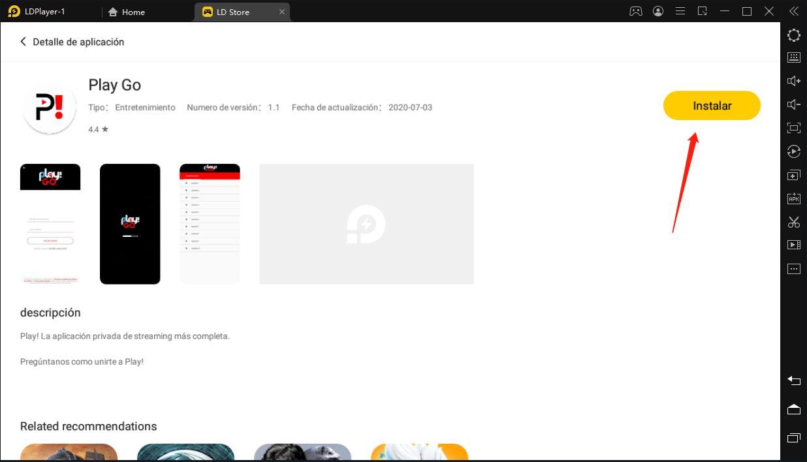Click the Play Go app logo
The image size is (807, 462).
coord(50,109)
